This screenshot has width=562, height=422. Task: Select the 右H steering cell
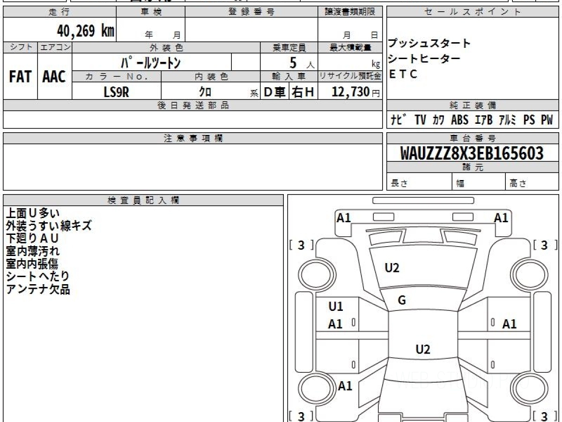[303, 92]
